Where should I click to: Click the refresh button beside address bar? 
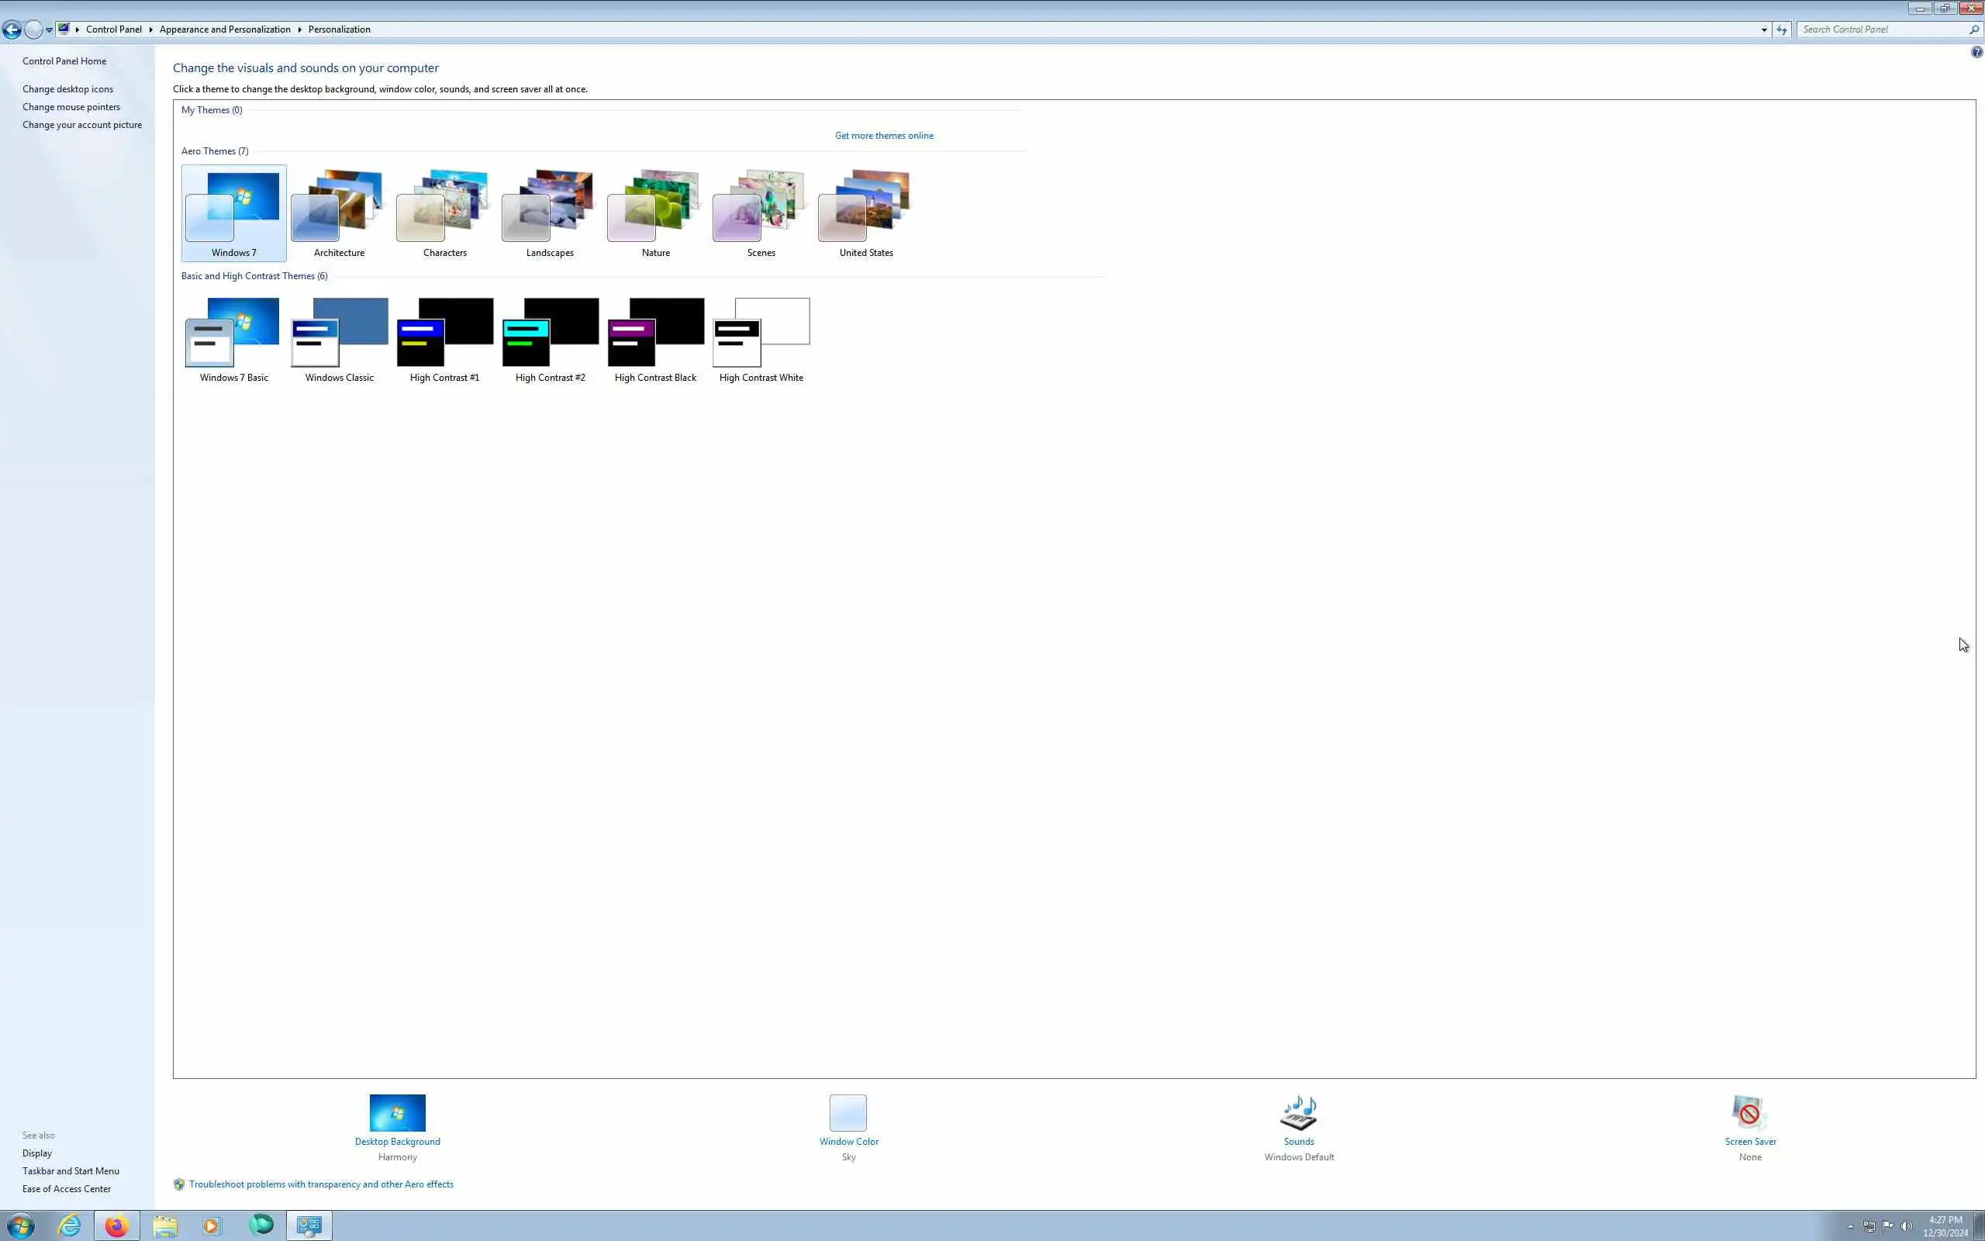pos(1782,29)
